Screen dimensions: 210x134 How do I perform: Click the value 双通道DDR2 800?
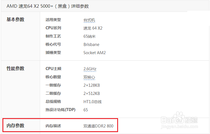click(98, 126)
